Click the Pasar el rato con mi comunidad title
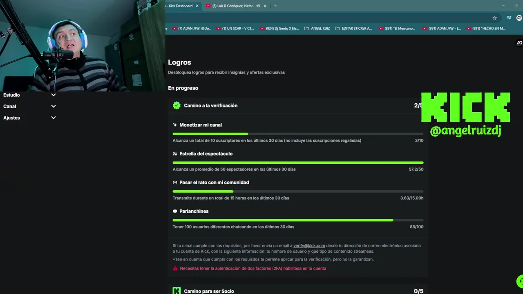The width and height of the screenshot is (523, 294). point(214,183)
